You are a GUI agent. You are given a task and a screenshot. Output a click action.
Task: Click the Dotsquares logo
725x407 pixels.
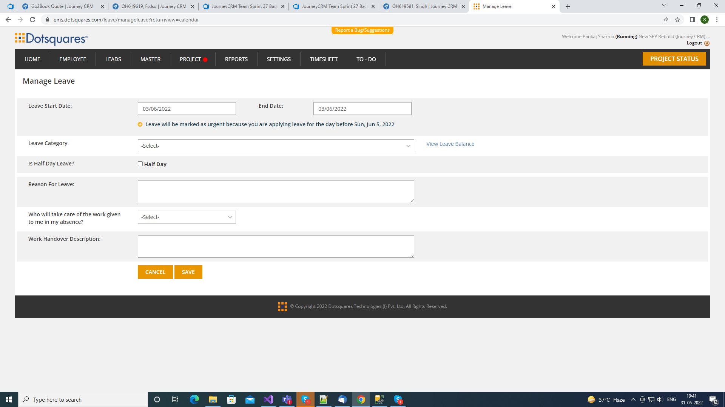[x=52, y=39]
